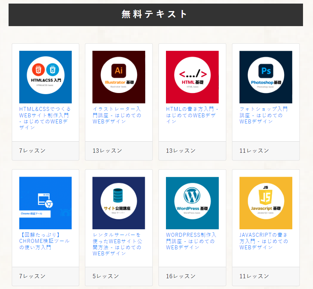
Task: Open link JAVASCRIPTの書き方入門
Action: pos(264,241)
